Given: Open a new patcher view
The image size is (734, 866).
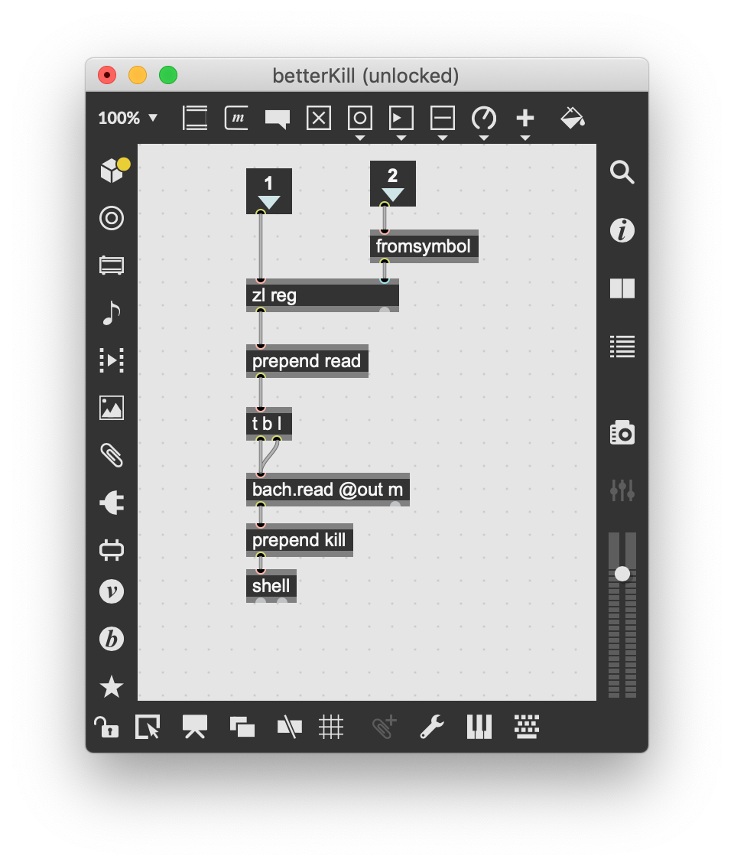Looking at the screenshot, I should tap(148, 727).
